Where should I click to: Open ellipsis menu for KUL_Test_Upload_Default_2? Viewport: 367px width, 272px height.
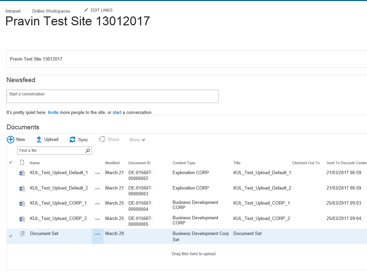[98, 189]
